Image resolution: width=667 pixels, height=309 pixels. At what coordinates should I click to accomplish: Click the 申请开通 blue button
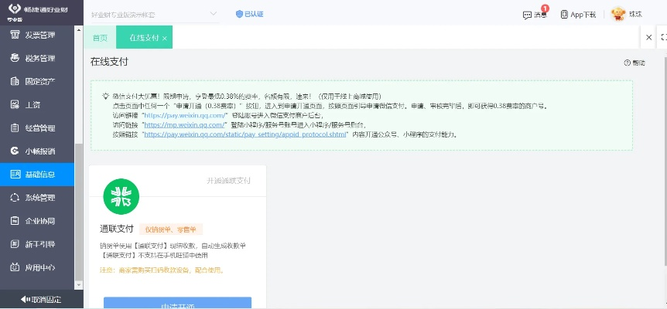[x=177, y=304]
